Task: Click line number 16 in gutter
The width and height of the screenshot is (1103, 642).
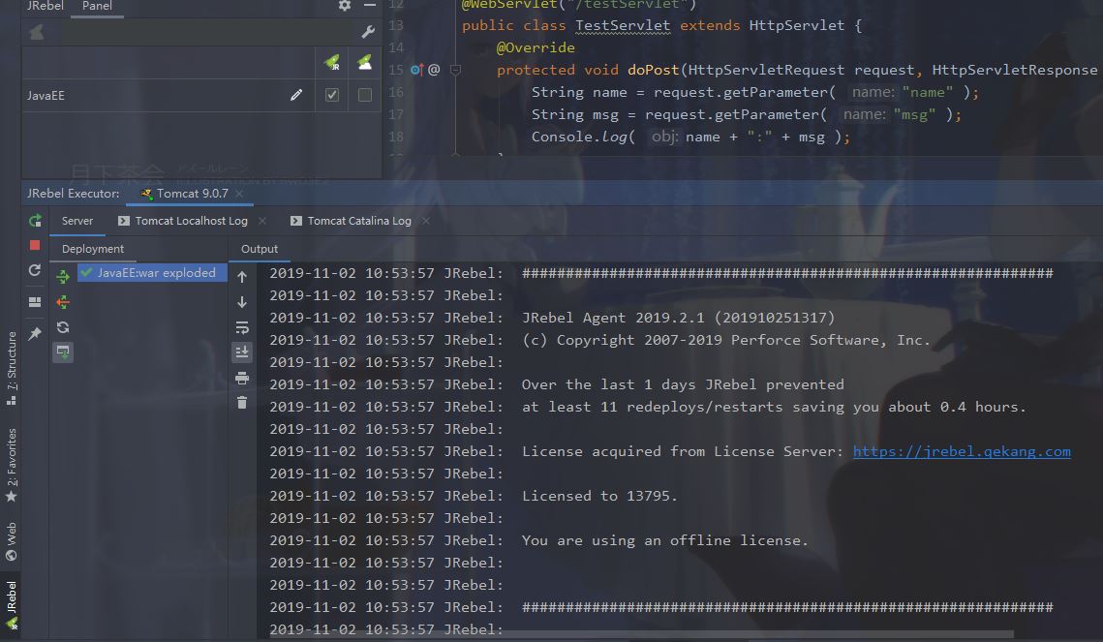Action: (396, 92)
